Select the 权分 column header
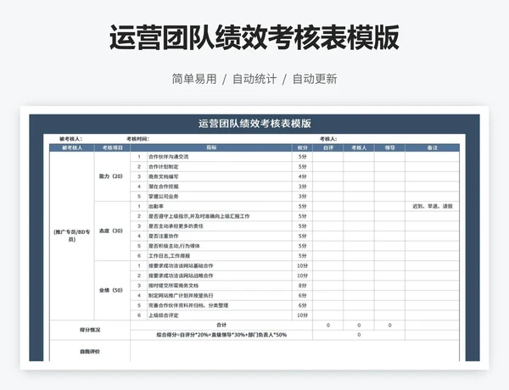Image resolution: width=509 pixels, height=390 pixels. [302, 148]
